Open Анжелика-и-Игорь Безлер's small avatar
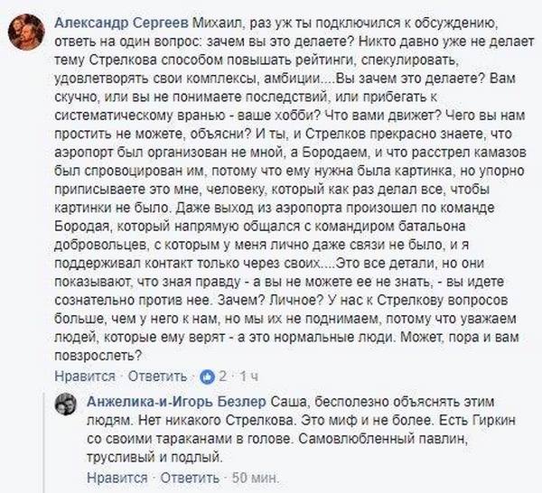This screenshot has height=493, width=542. (65, 404)
